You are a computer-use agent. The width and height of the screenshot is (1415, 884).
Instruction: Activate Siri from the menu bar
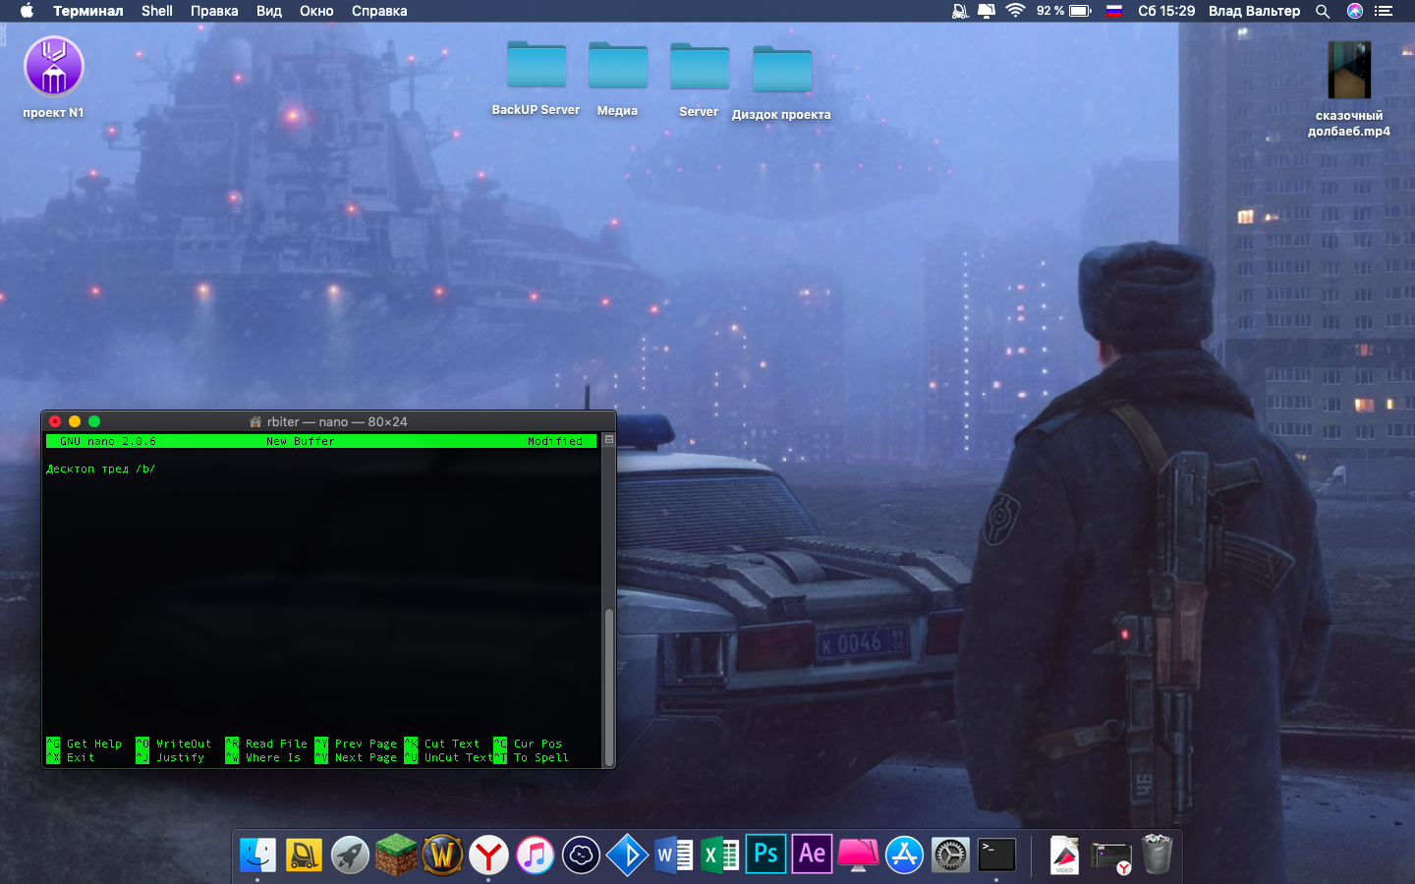(1355, 11)
